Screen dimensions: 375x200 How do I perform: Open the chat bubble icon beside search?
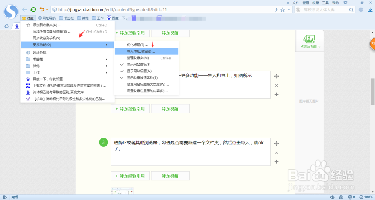click(x=361, y=10)
